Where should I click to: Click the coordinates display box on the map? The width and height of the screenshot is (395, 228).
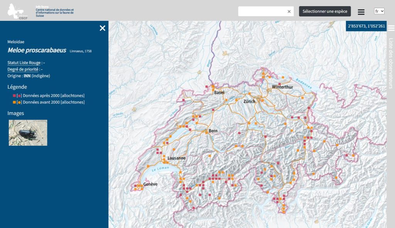[366, 26]
